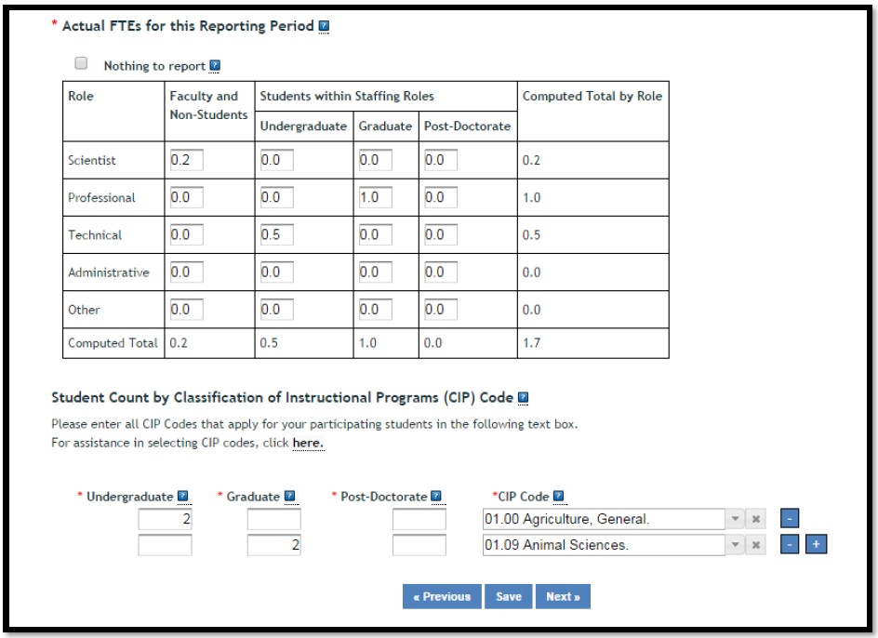This screenshot has height=638, width=878.
Task: Enable the Nothing to report checkbox
Action: click(x=82, y=65)
